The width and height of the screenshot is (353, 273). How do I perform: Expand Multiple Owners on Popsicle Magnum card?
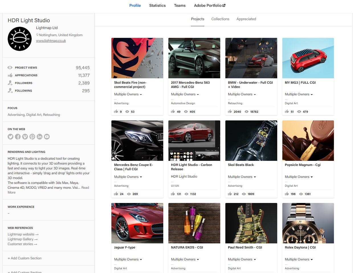point(299,177)
